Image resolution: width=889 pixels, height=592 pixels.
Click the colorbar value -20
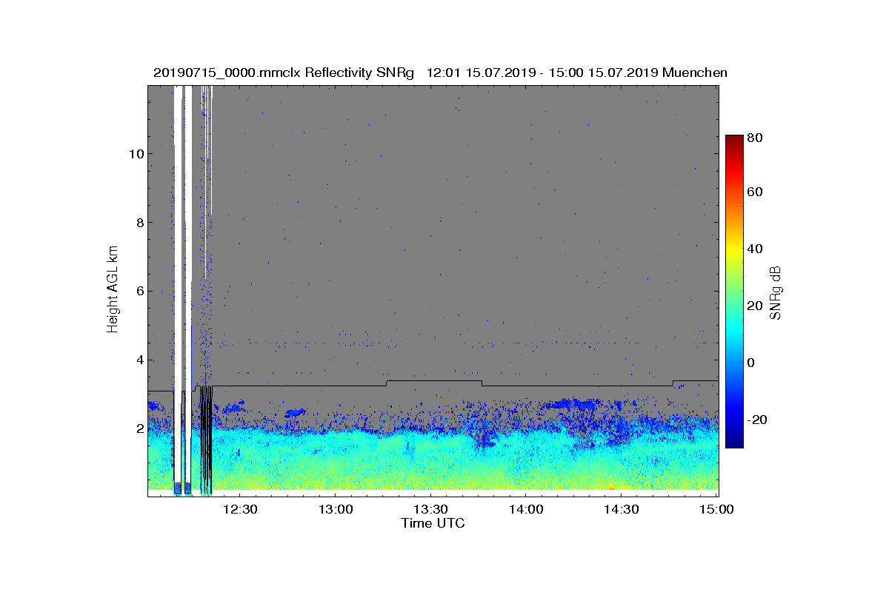758,420
